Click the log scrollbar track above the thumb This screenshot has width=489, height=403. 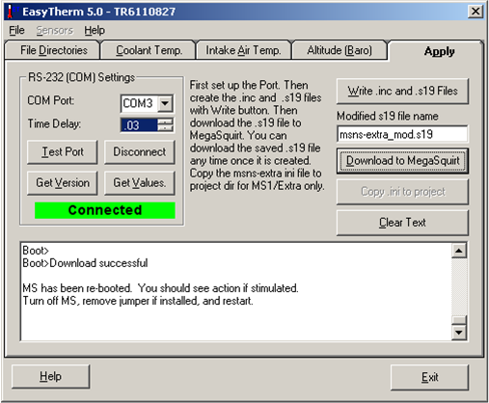click(x=459, y=286)
